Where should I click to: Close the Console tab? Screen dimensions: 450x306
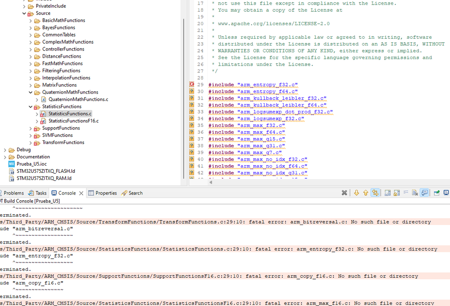point(81,193)
